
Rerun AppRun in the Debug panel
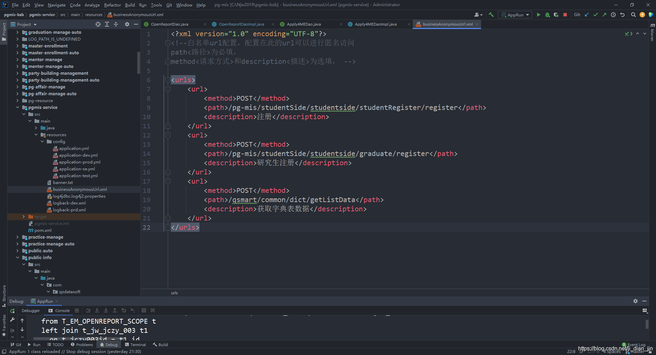(x=12, y=311)
